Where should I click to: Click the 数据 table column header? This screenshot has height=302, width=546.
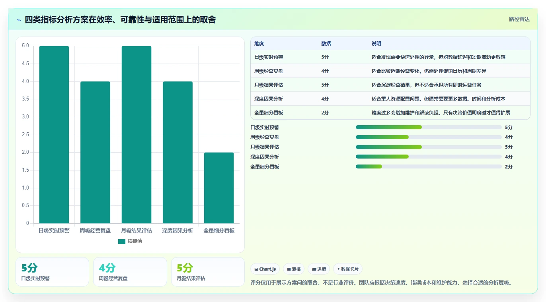point(326,44)
